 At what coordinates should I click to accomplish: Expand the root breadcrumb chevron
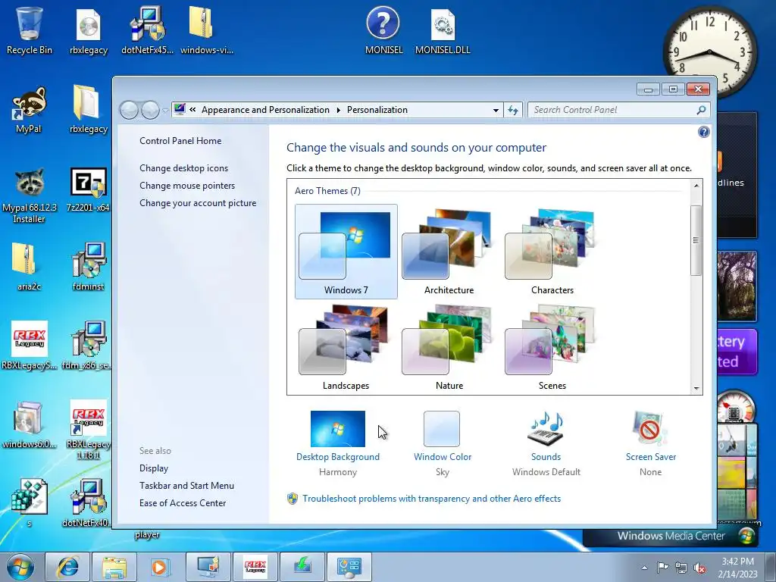click(x=192, y=110)
